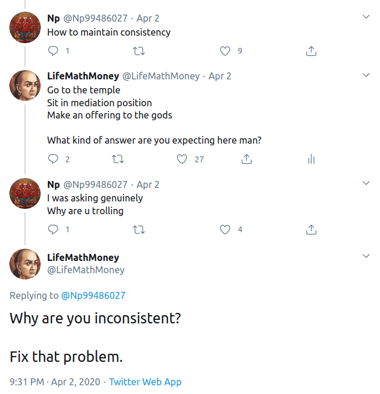Image resolution: width=380 pixels, height=394 pixels.
Task: Expand more menu on "Go to the temple" tweet
Action: coord(366,75)
